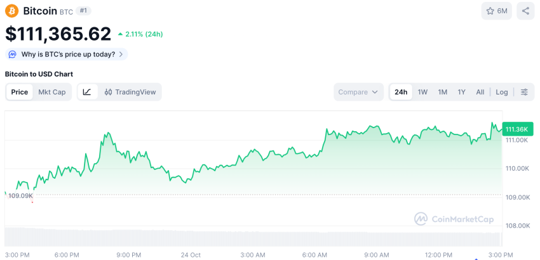
Task: Open chart settings sliders icon
Action: tap(524, 92)
